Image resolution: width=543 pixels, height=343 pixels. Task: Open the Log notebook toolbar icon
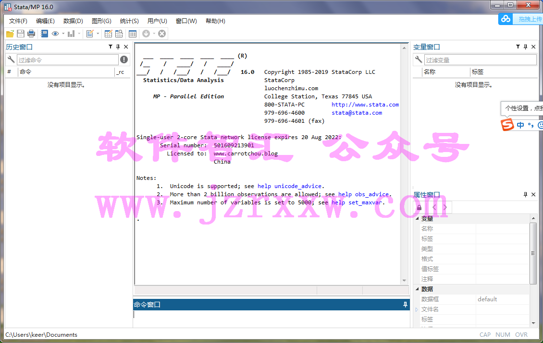44,34
